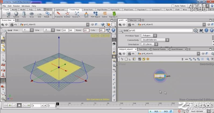214x113 pixels.
Task: Select the grid1 node in network
Action: pos(160,76)
